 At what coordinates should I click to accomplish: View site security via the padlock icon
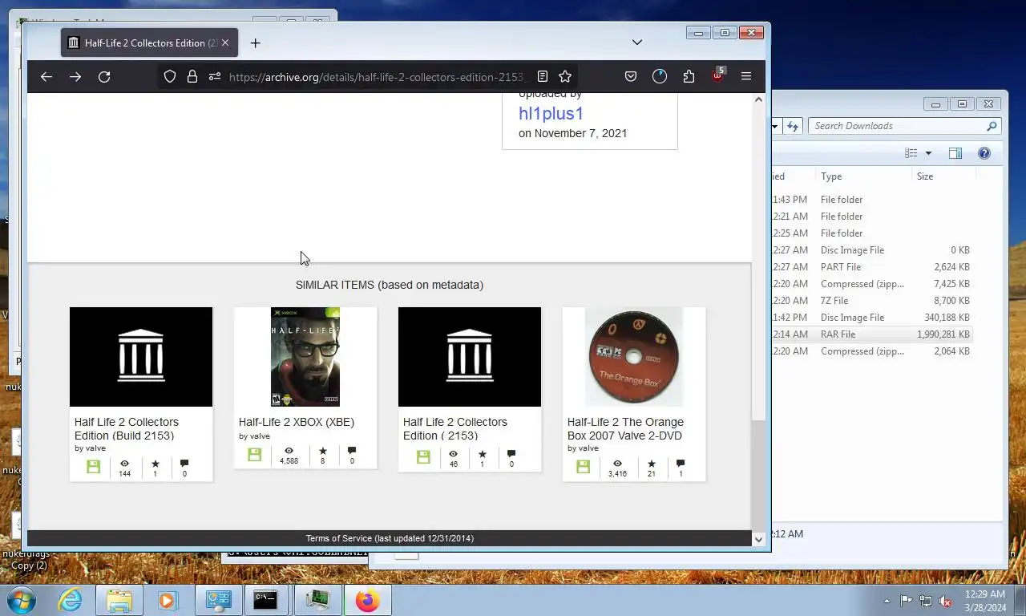[x=192, y=77]
